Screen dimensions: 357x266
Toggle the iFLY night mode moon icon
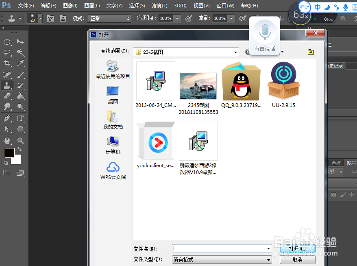click(327, 7)
